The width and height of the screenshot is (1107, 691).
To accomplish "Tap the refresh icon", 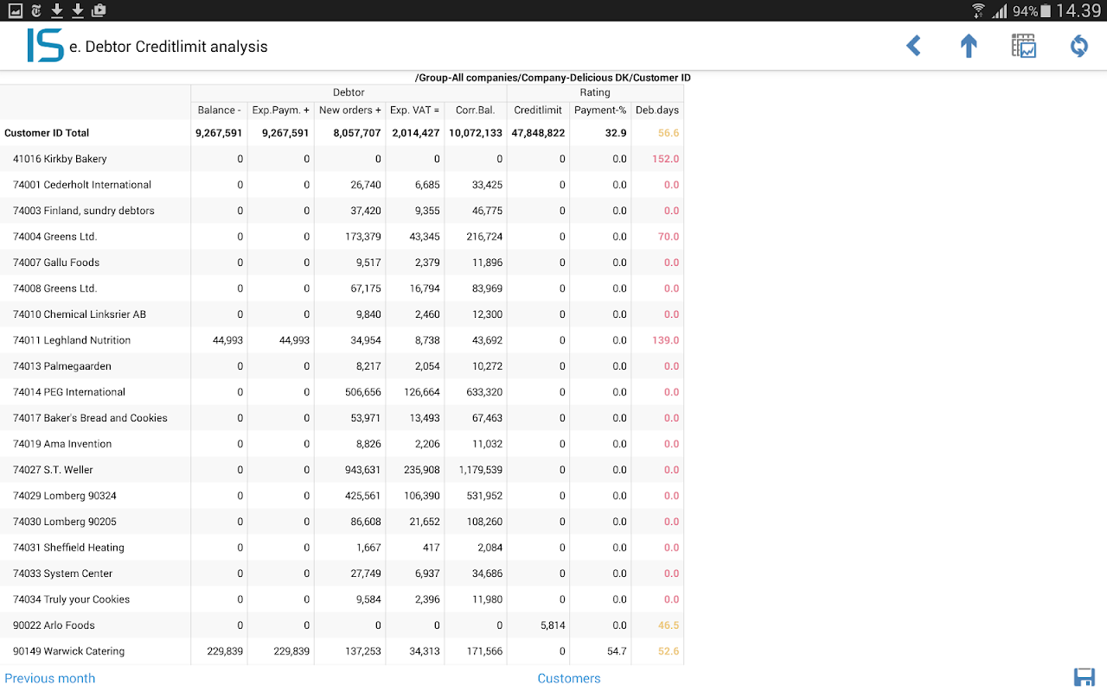I will click(1079, 46).
